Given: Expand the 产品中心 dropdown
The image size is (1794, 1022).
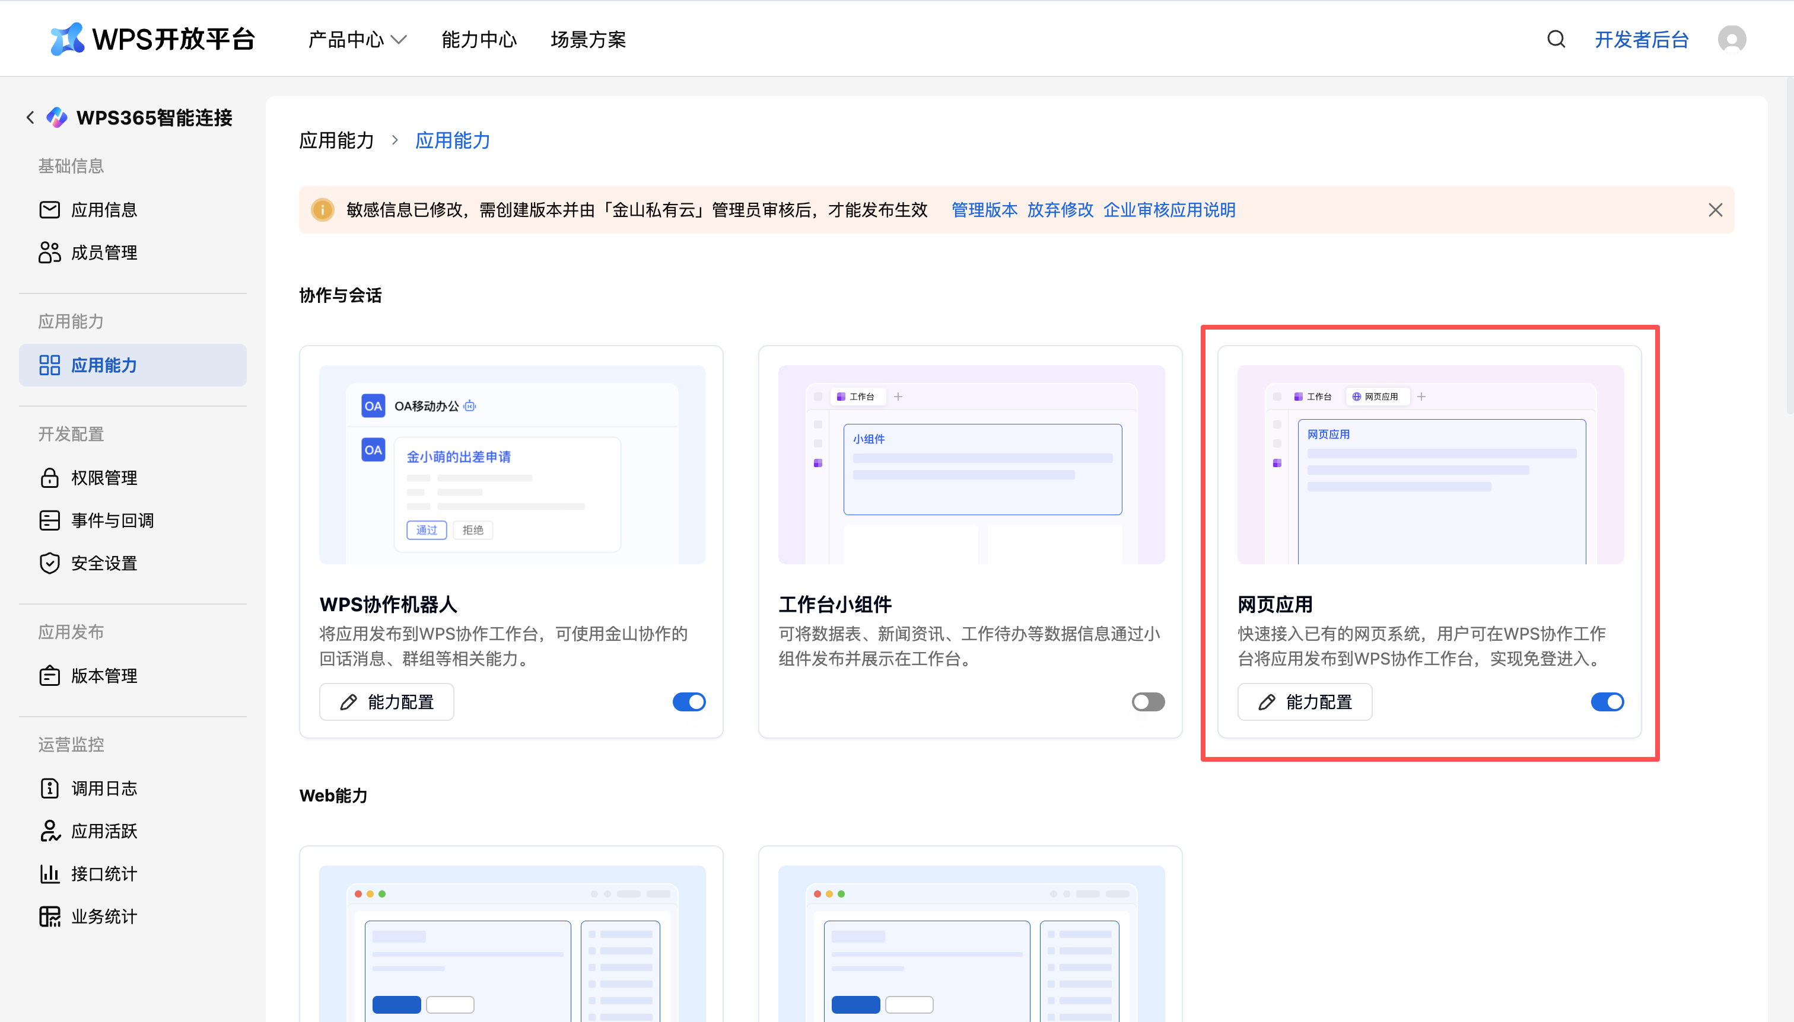Looking at the screenshot, I should [358, 39].
